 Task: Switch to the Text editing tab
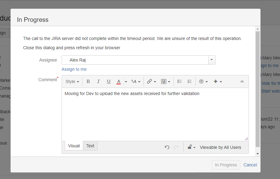click(90, 145)
